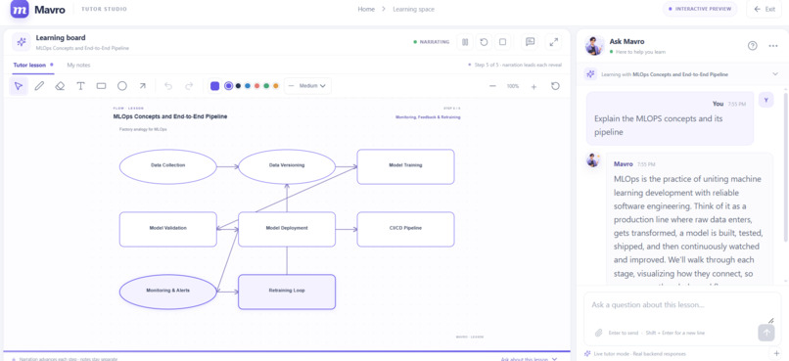Restart the narration with replay icon
Viewport: 789px width, 361px height.
pos(484,42)
